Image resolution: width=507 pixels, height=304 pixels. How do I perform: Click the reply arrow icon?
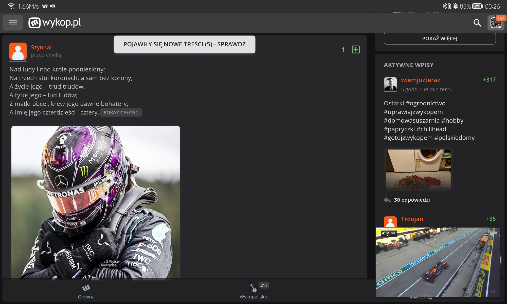[x=388, y=200]
